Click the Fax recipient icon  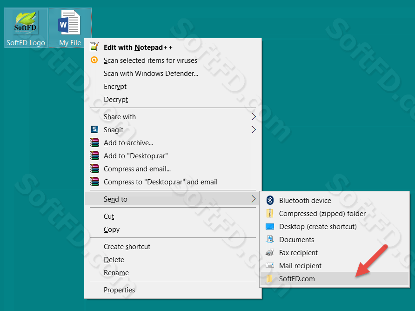(270, 252)
